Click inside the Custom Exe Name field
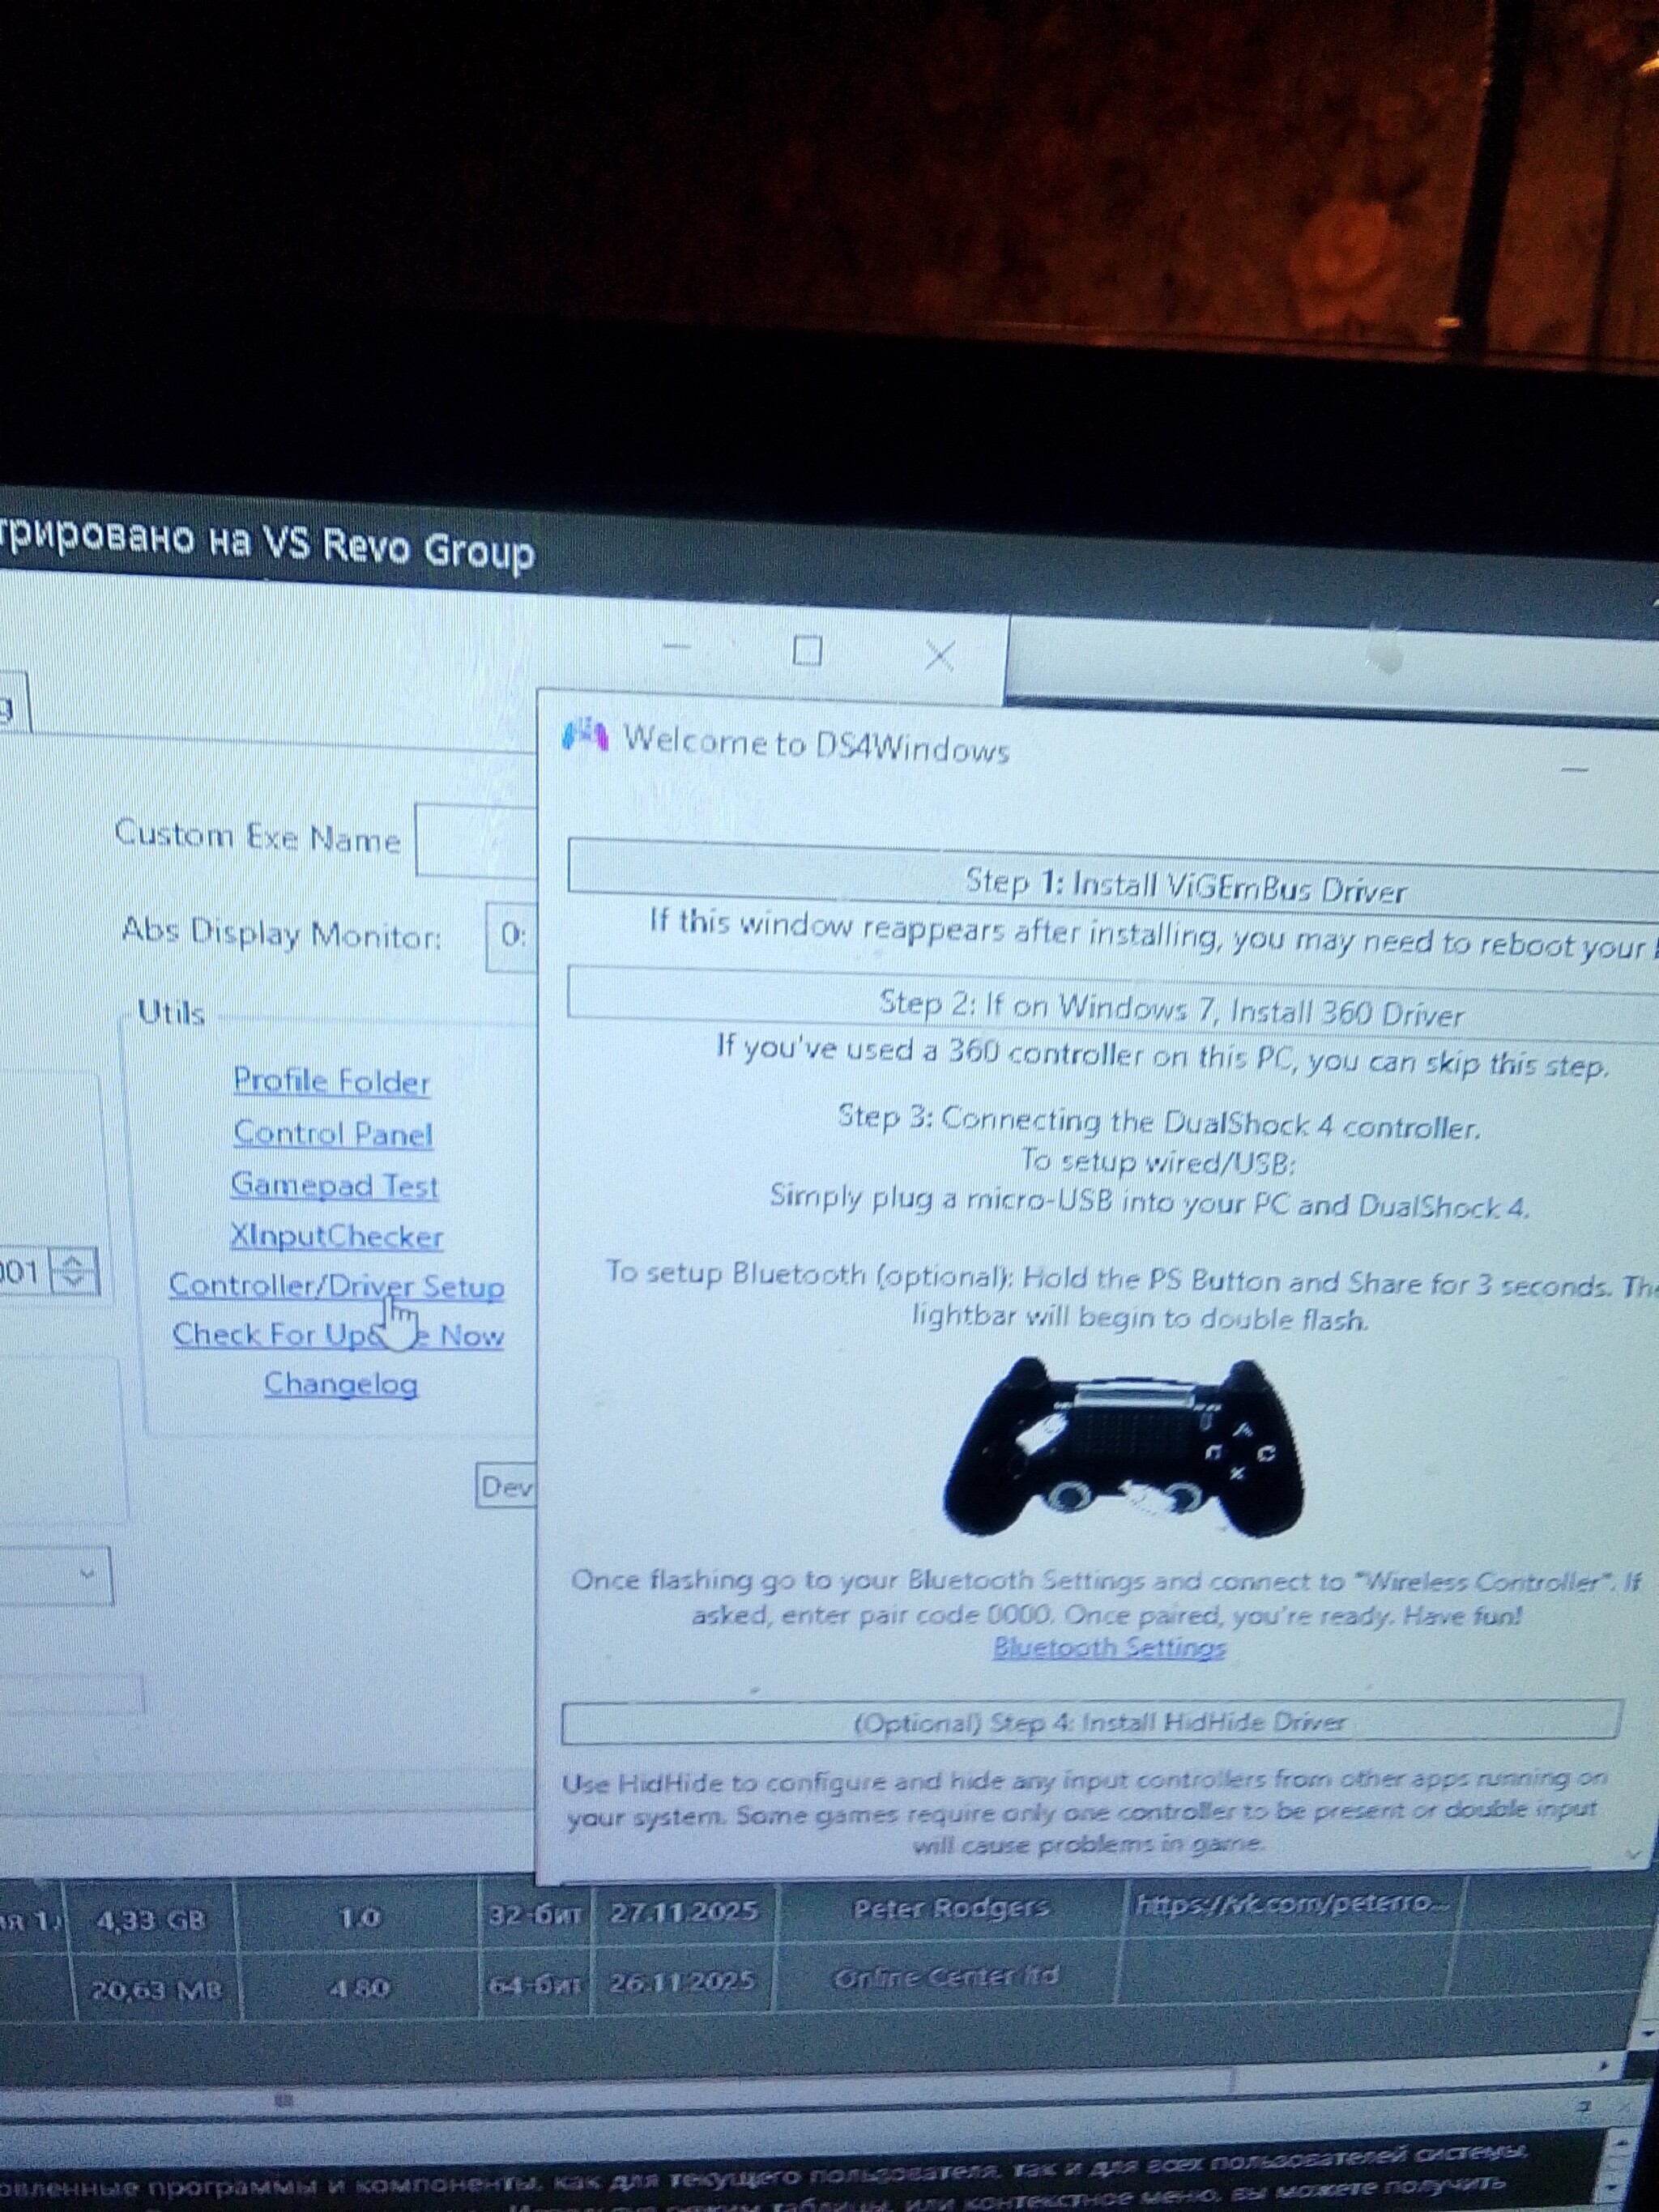 tap(476, 840)
